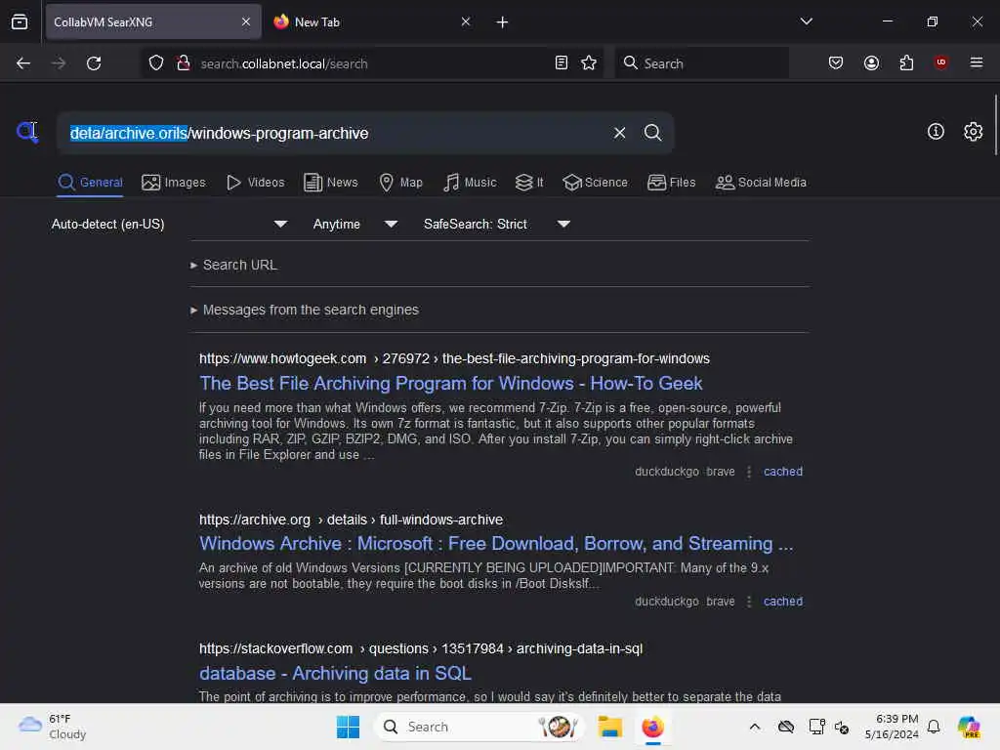Viewport: 1000px width, 750px height.
Task: Click the SearXNG logo icon
Action: tap(26, 132)
